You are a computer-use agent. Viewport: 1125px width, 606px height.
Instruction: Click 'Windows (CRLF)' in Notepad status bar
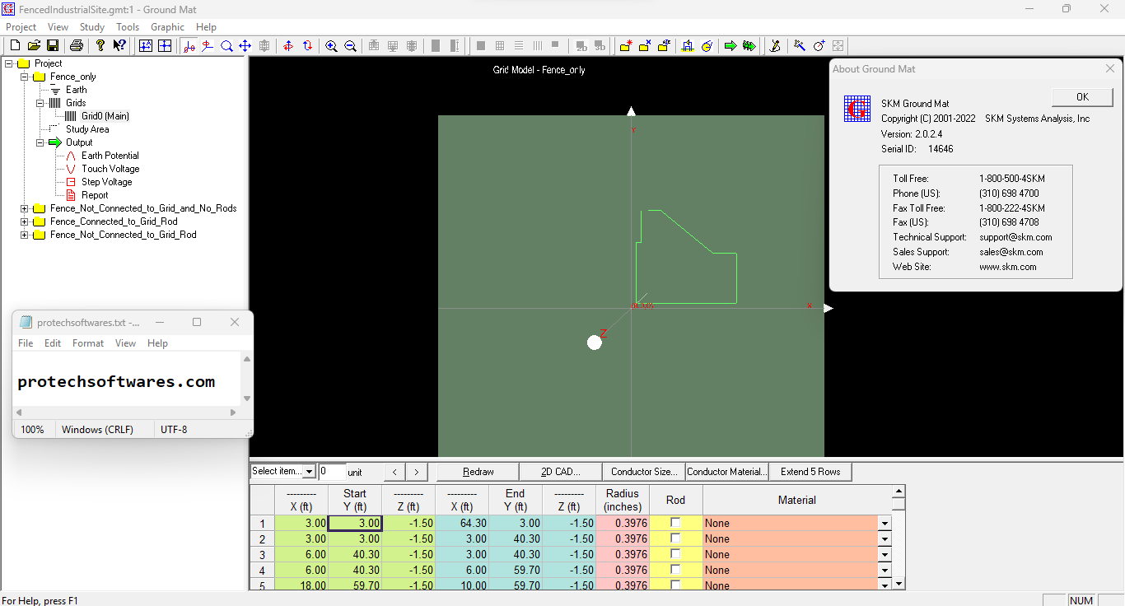(x=97, y=430)
